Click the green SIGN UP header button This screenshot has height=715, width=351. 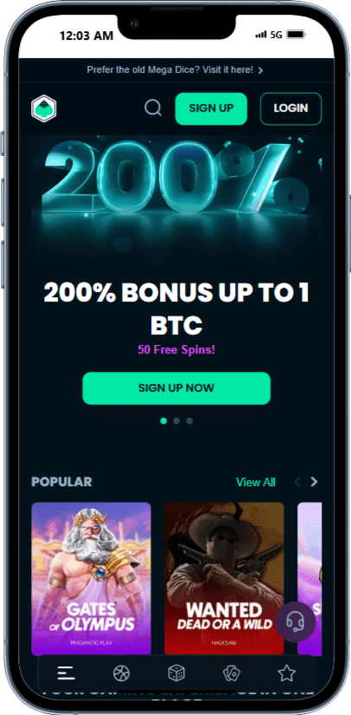click(211, 108)
